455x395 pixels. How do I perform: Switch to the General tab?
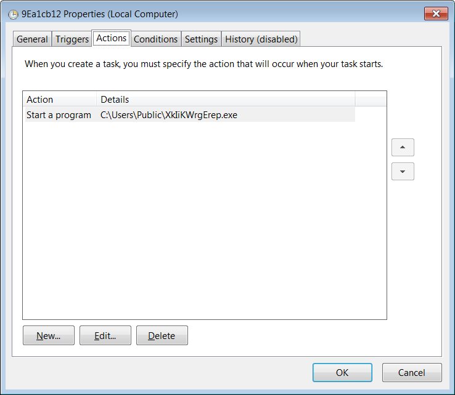(32, 39)
